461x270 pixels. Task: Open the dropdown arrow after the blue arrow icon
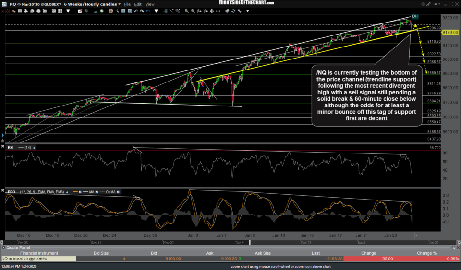tap(156, 11)
